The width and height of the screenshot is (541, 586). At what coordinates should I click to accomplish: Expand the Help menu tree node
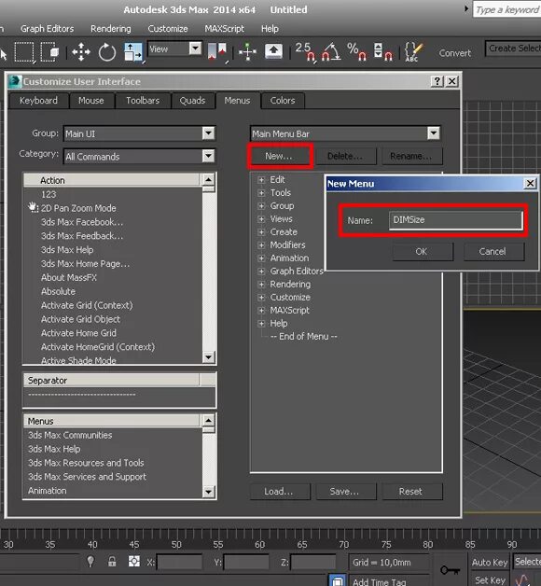(261, 324)
